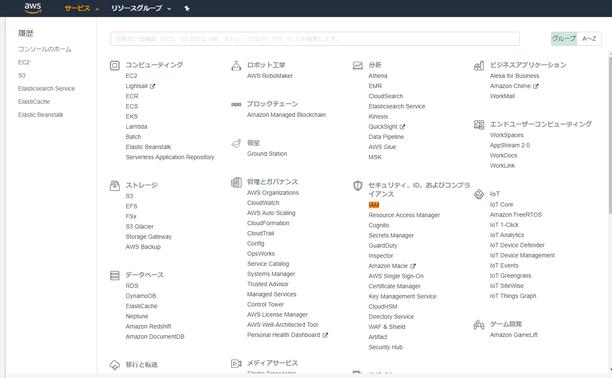
Task: Click the Database category icon
Action: click(x=115, y=275)
